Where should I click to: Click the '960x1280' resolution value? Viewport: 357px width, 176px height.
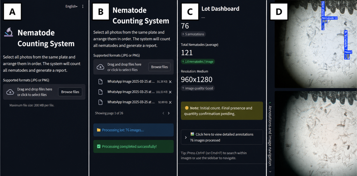[x=197, y=80]
